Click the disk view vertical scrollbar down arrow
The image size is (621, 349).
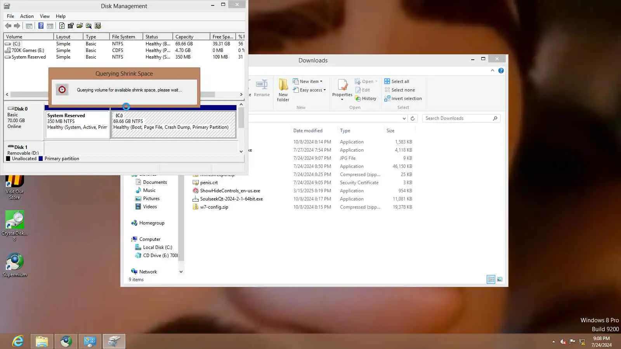241,152
